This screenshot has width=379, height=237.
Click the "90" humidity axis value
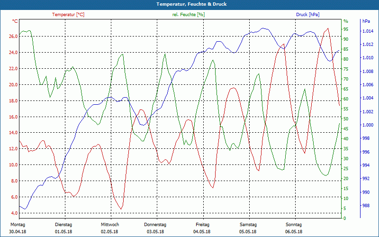click(x=346, y=39)
